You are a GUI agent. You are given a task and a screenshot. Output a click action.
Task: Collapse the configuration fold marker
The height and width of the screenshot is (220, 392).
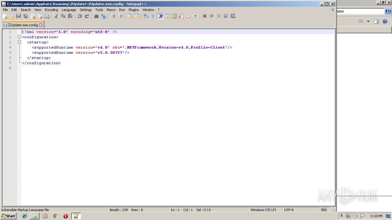coord(19,37)
